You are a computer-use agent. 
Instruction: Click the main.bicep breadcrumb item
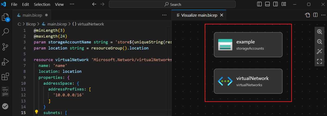(54, 24)
